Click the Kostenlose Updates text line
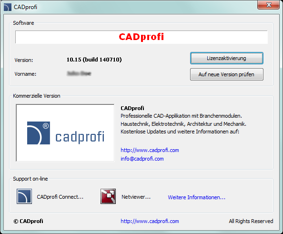Screen dimensions: 283x234 [180, 132]
